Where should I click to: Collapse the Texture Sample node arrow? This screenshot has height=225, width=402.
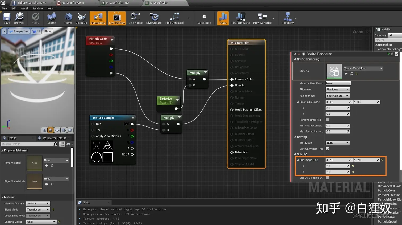[x=133, y=118]
